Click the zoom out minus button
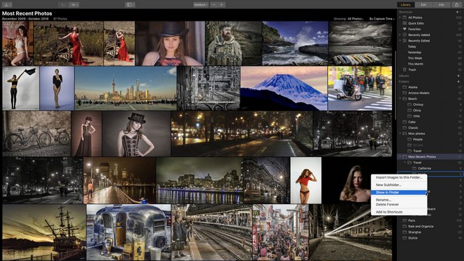464x261 pixels. click(x=214, y=5)
